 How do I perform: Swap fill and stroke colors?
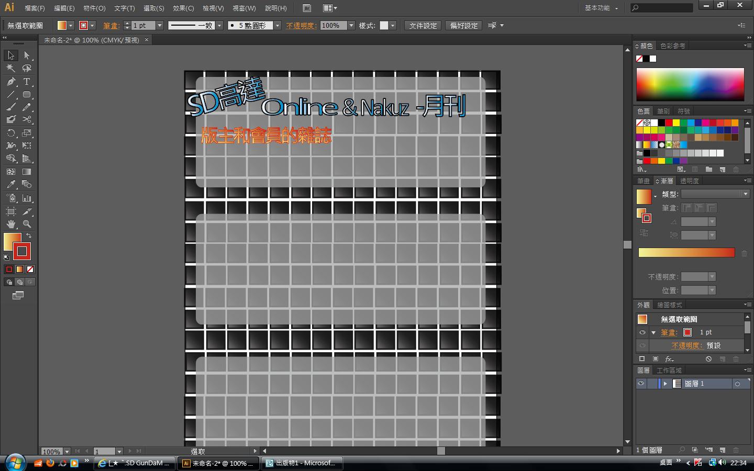29,236
